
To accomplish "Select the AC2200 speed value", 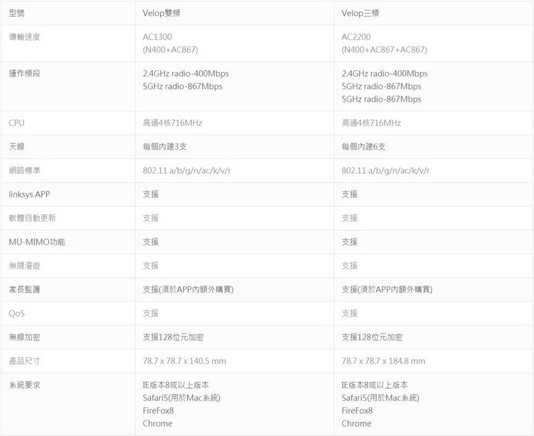I will (356, 37).
